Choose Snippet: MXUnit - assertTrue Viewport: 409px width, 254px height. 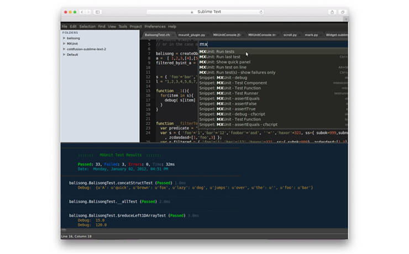pos(273,109)
